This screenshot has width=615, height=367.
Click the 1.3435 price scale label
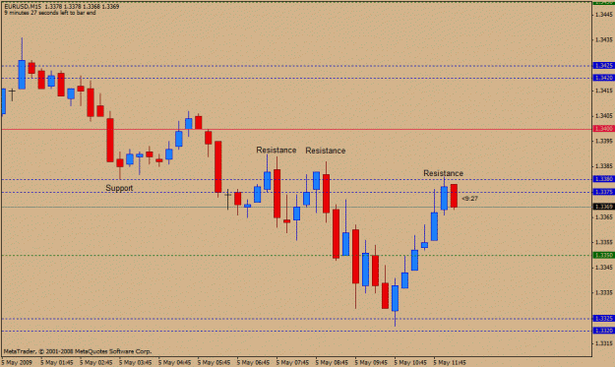click(604, 40)
